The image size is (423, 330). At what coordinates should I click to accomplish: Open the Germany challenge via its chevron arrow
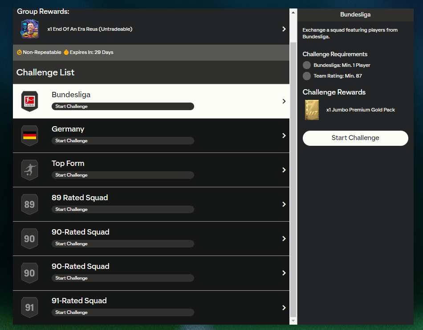(284, 136)
